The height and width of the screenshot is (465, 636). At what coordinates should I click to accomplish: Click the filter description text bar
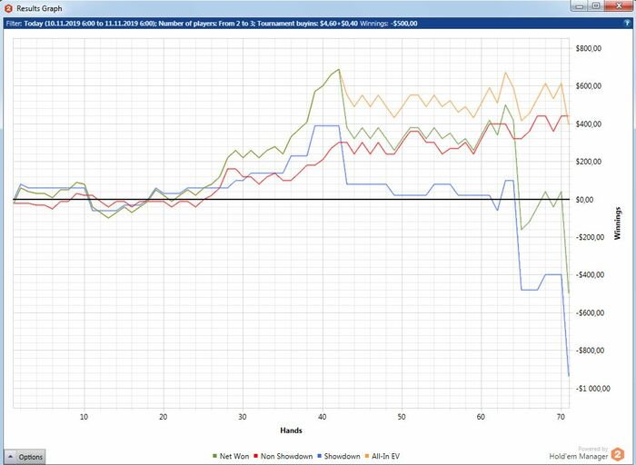click(318, 24)
